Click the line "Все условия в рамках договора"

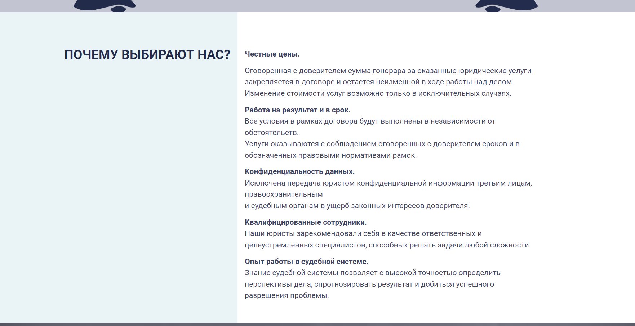pyautogui.click(x=370, y=121)
